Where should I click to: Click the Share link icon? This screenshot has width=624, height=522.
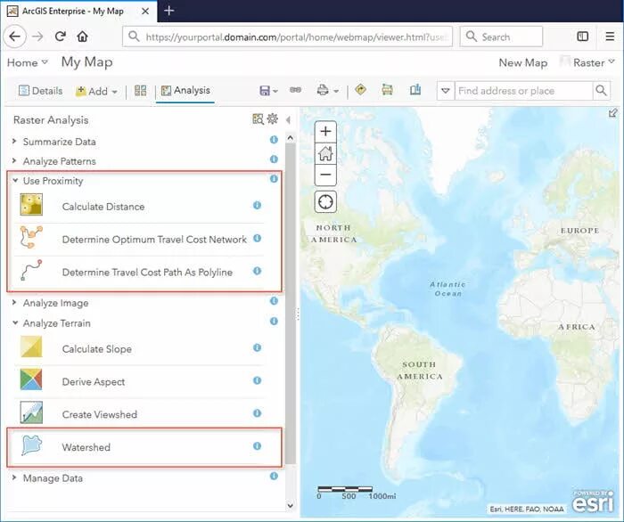tap(295, 90)
